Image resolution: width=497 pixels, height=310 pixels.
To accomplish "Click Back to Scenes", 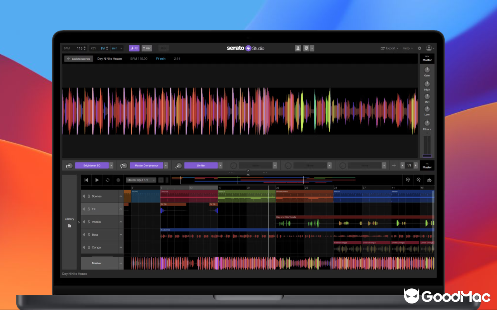I will pos(78,59).
